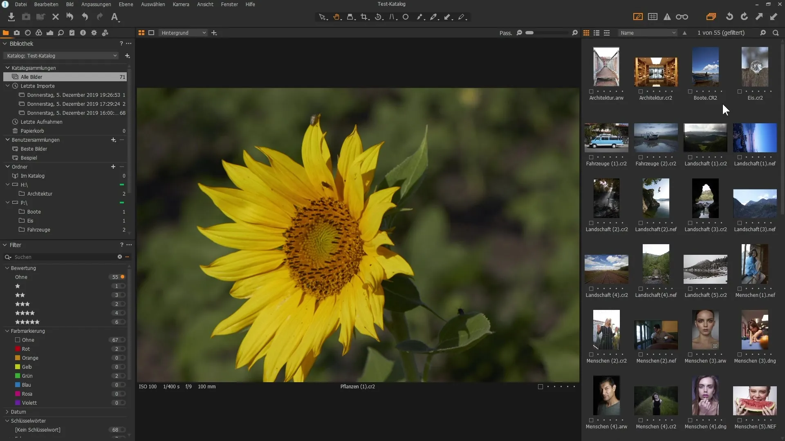785x441 pixels.
Task: Toggle the grid overlay icon
Action: click(653, 17)
